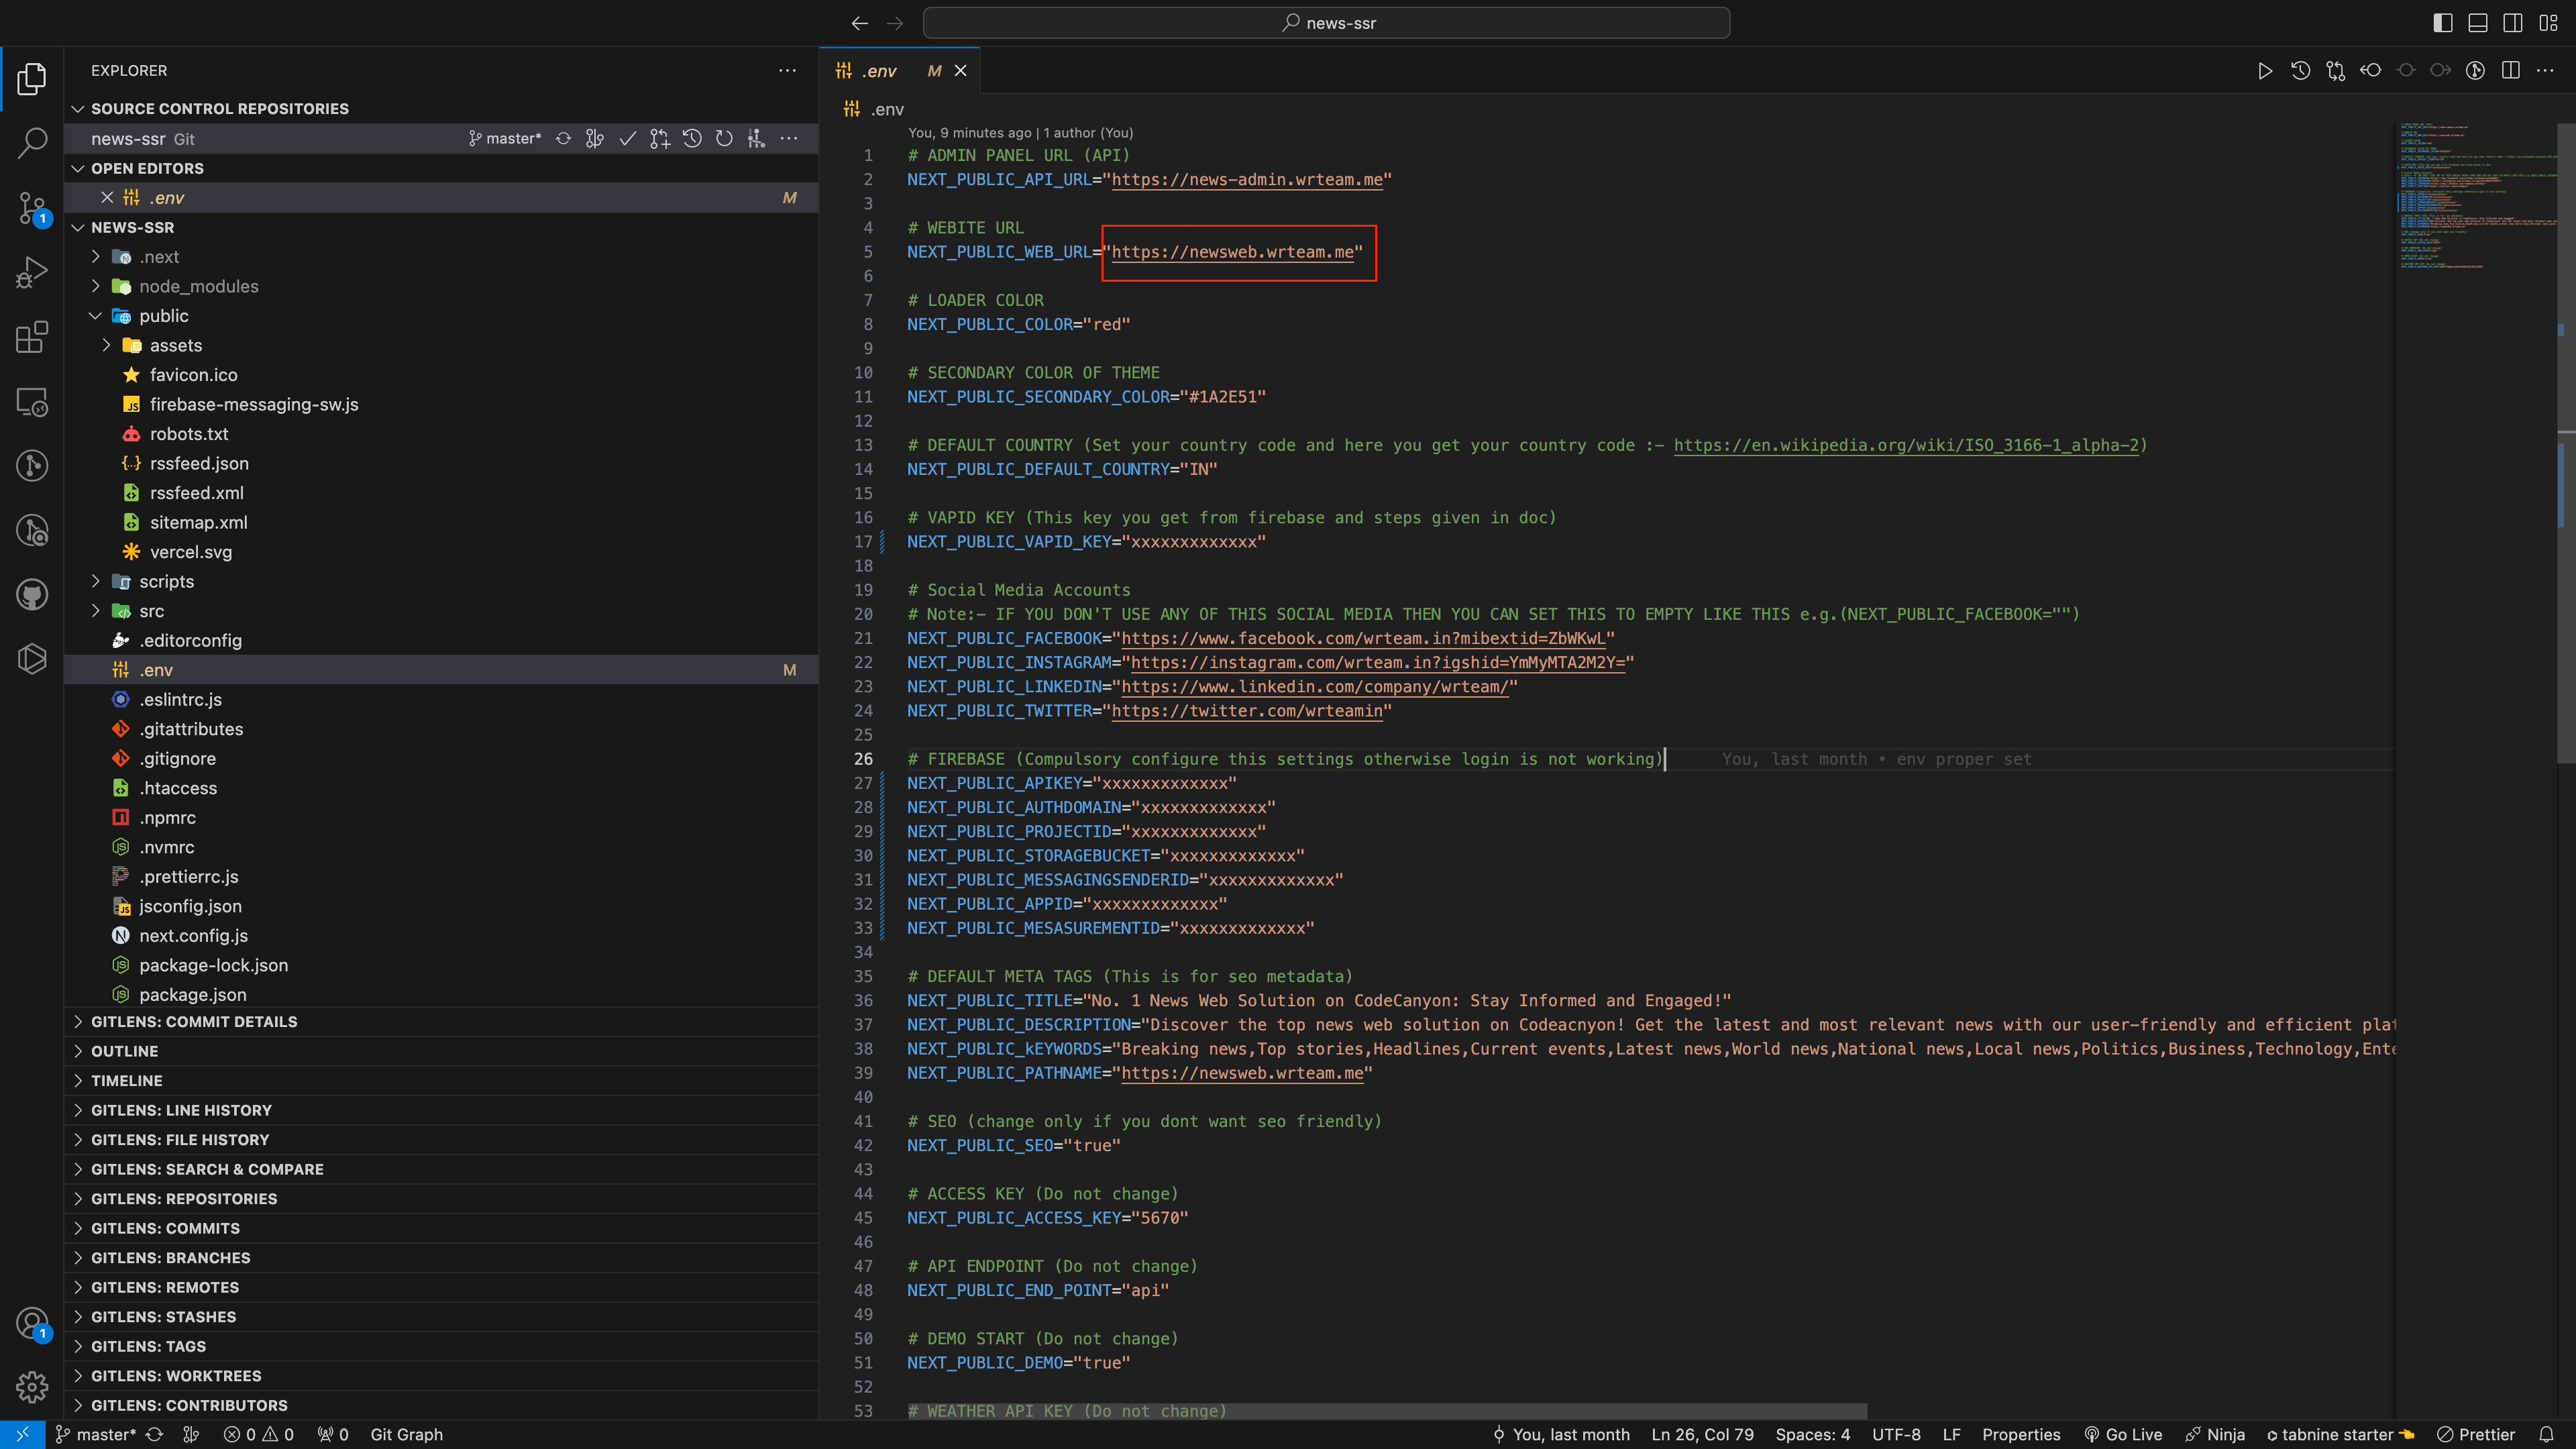Toggle Secondary Side Bar layout button
Viewport: 2576px width, 1449px height.
(2513, 23)
